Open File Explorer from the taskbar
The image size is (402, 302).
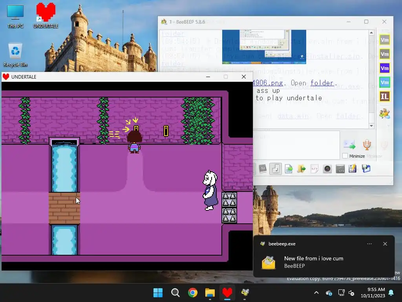[210, 293]
